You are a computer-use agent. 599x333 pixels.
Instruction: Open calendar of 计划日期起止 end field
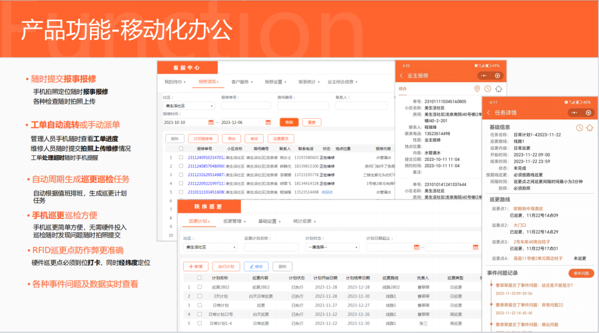(476, 248)
